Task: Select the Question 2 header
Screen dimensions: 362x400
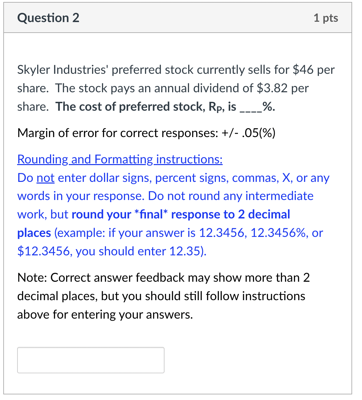Action: 48,18
